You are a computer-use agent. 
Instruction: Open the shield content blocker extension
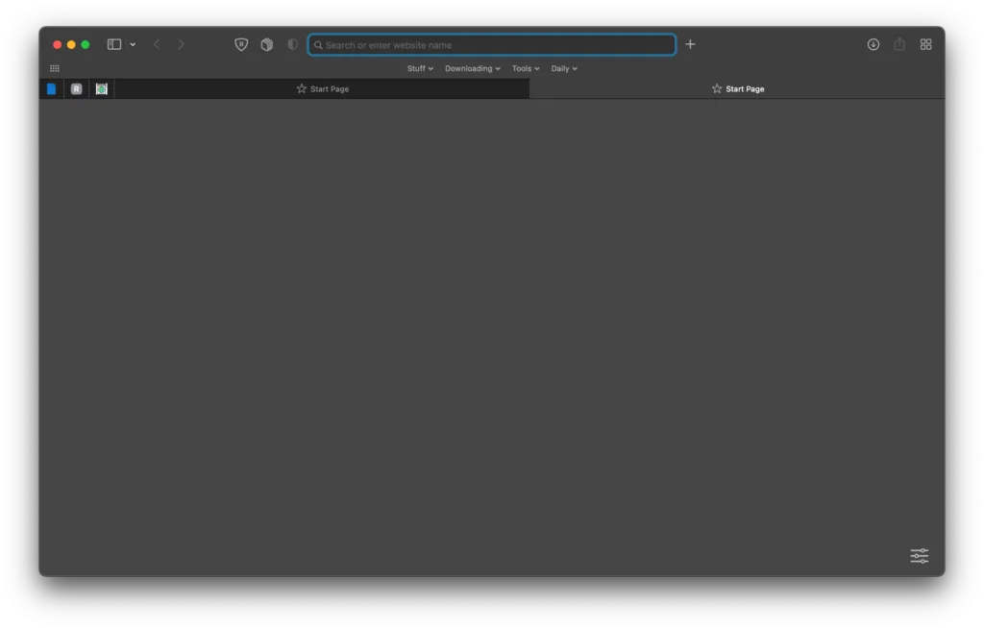click(x=241, y=44)
